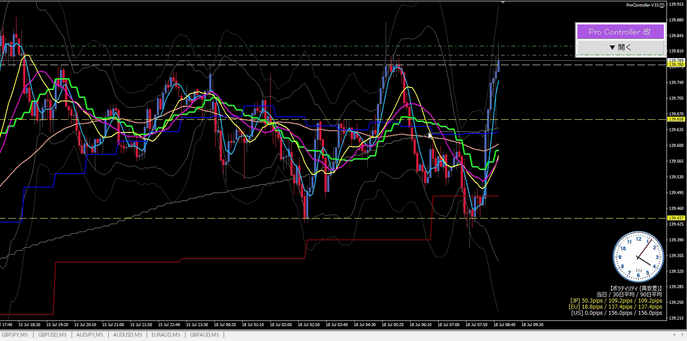Image resolution: width=687 pixels, height=341 pixels.
Task: Select the GBPAUD,M5 chart tab
Action: tap(204, 335)
